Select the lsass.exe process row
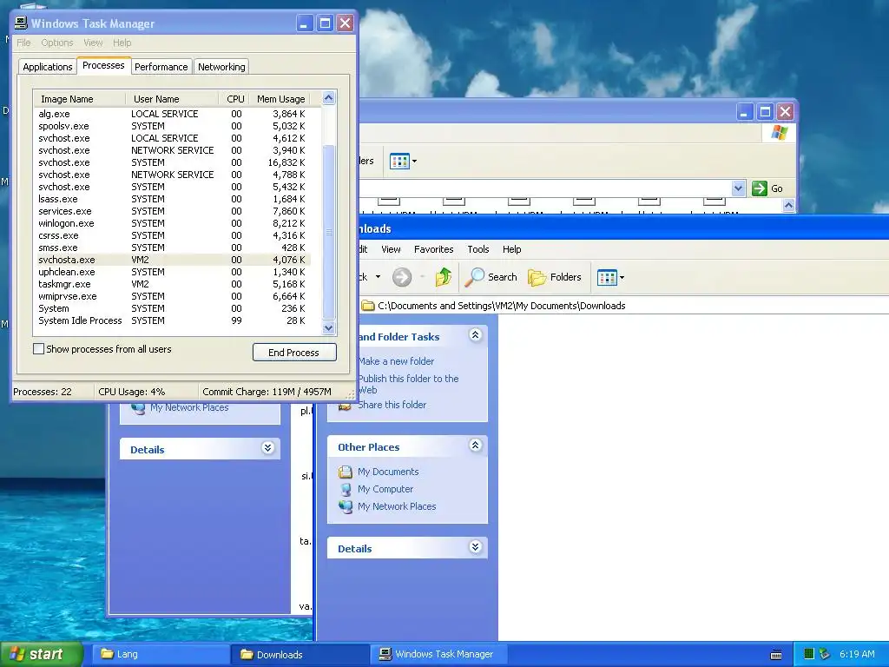The width and height of the screenshot is (889, 667). [x=173, y=199]
